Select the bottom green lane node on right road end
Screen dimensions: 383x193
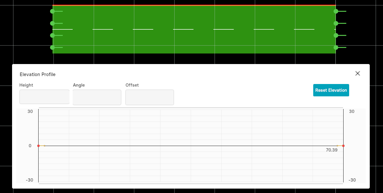coord(336,47)
